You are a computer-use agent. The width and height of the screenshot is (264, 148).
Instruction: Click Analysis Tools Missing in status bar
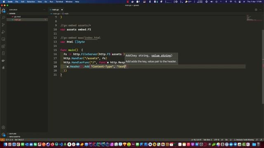coord(244,140)
